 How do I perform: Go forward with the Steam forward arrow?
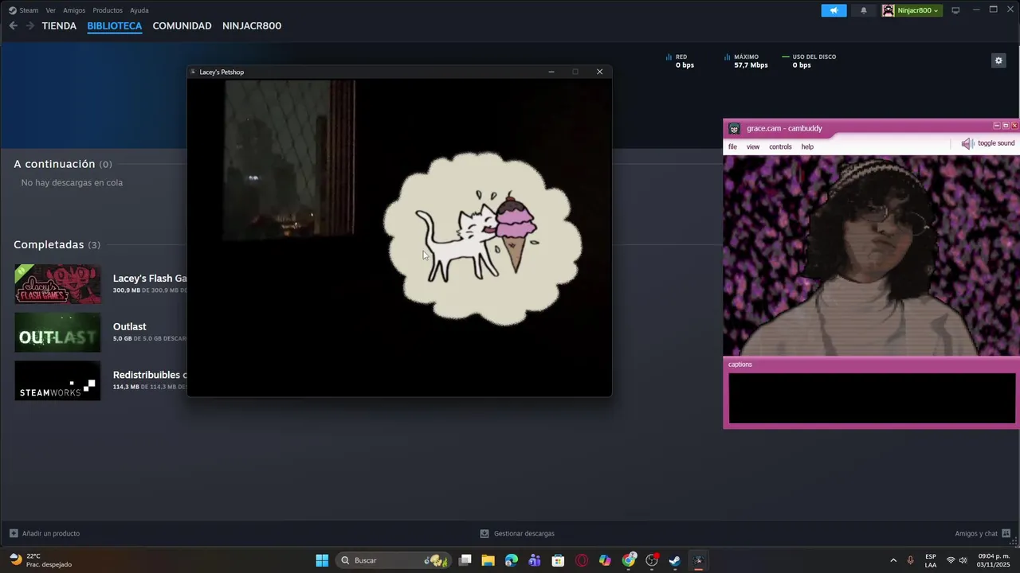(x=30, y=25)
